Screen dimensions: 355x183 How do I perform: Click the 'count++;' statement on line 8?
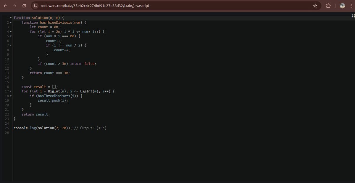62,50
